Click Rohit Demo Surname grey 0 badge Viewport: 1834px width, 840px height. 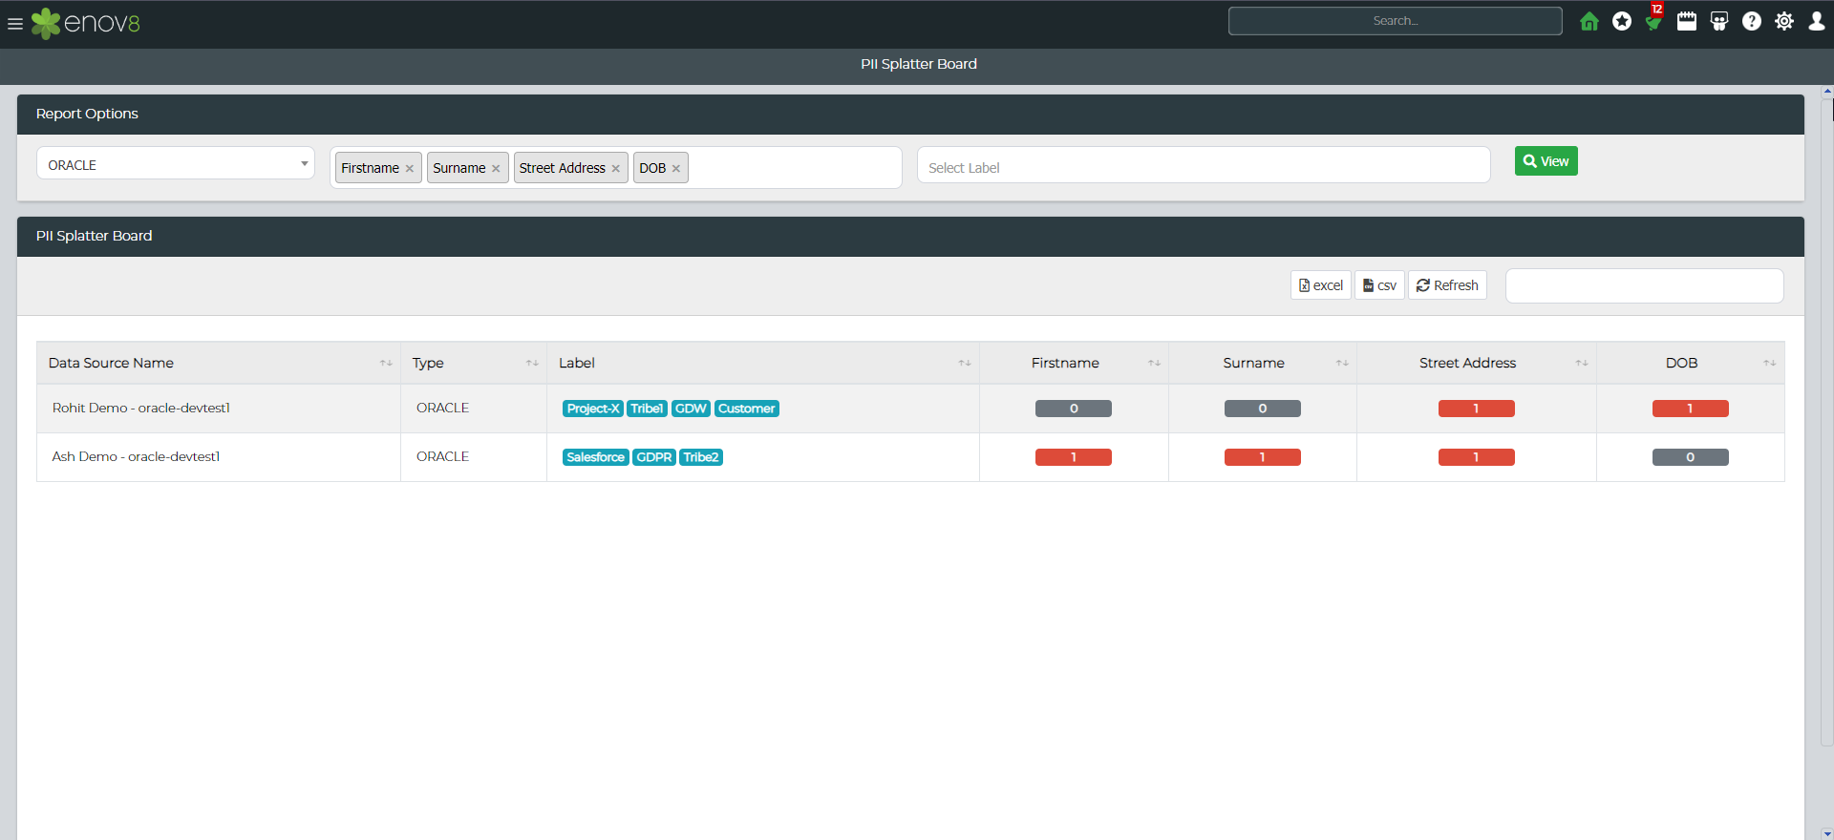click(x=1263, y=409)
